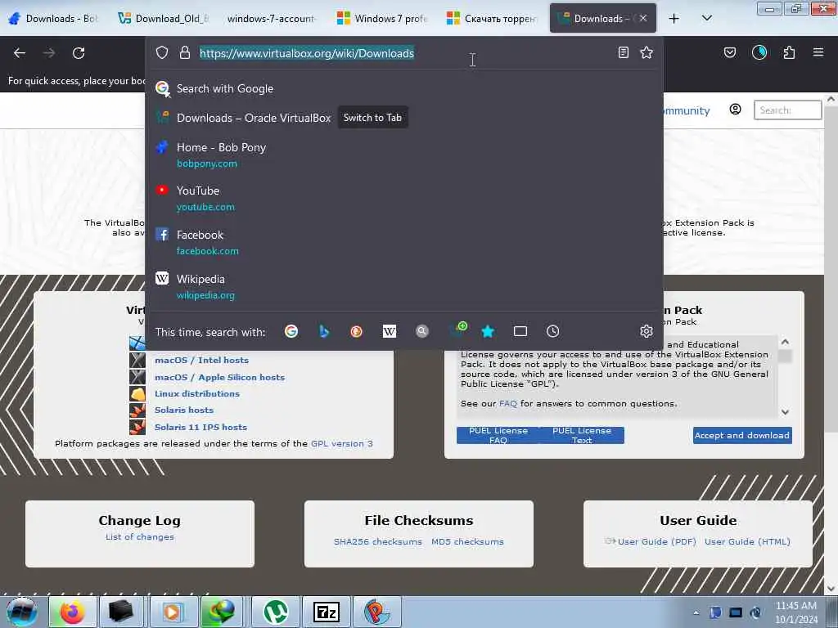Choose the Facebook suggestion
This screenshot has height=628, width=838.
pyautogui.click(x=404, y=242)
